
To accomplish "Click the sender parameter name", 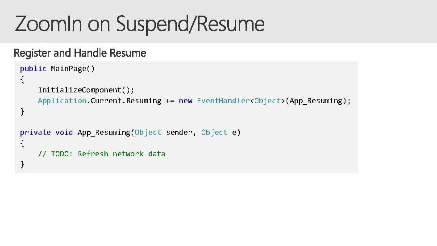I will coord(179,132).
